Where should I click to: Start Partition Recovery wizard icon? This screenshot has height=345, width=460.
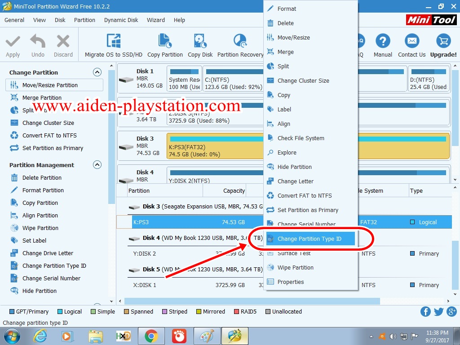[240, 41]
